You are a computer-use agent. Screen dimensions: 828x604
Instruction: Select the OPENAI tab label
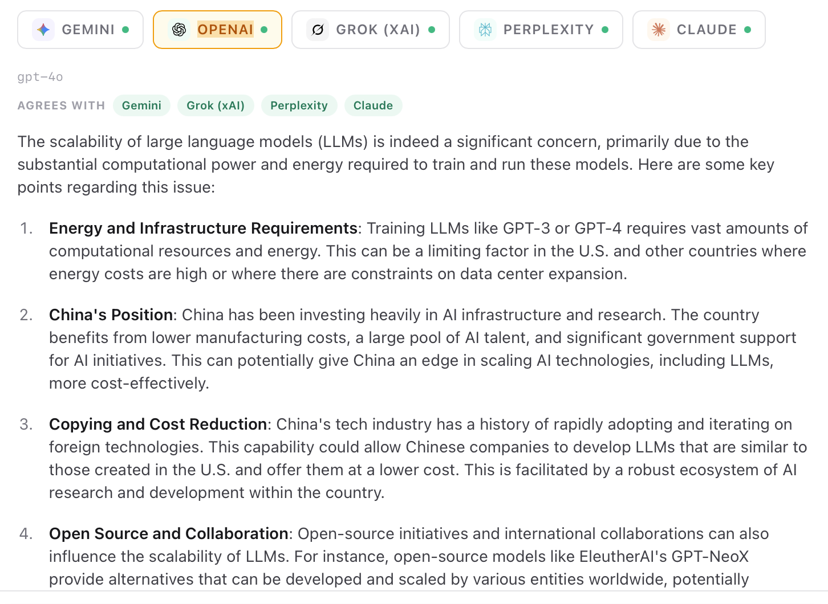point(225,30)
